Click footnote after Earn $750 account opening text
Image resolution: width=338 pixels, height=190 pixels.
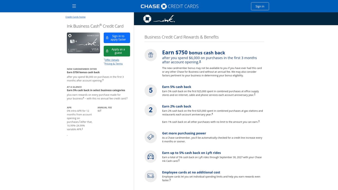(200, 62)
